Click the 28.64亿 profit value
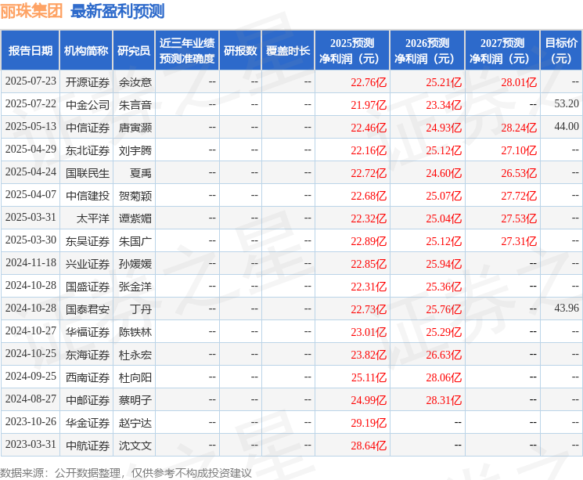The width and height of the screenshot is (583, 480). point(369,446)
